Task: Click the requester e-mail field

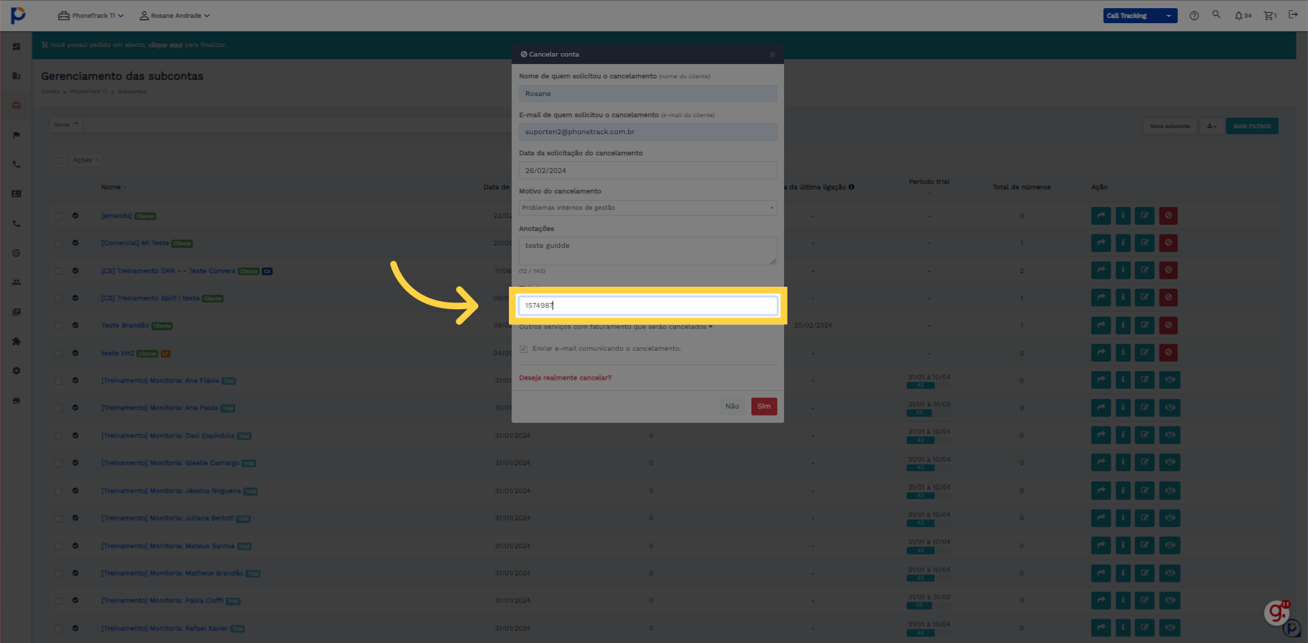Action: 648,132
